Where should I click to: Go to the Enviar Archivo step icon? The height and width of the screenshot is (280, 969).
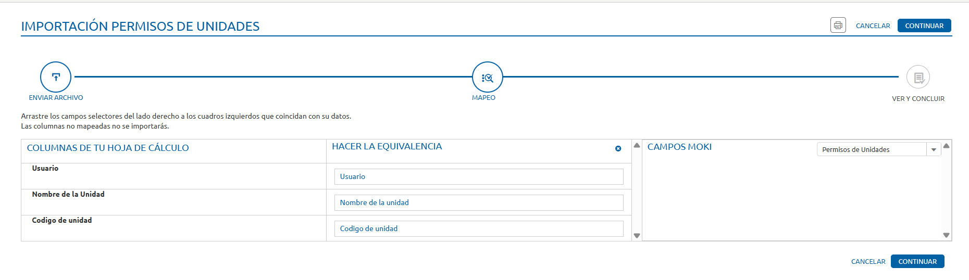pos(56,77)
